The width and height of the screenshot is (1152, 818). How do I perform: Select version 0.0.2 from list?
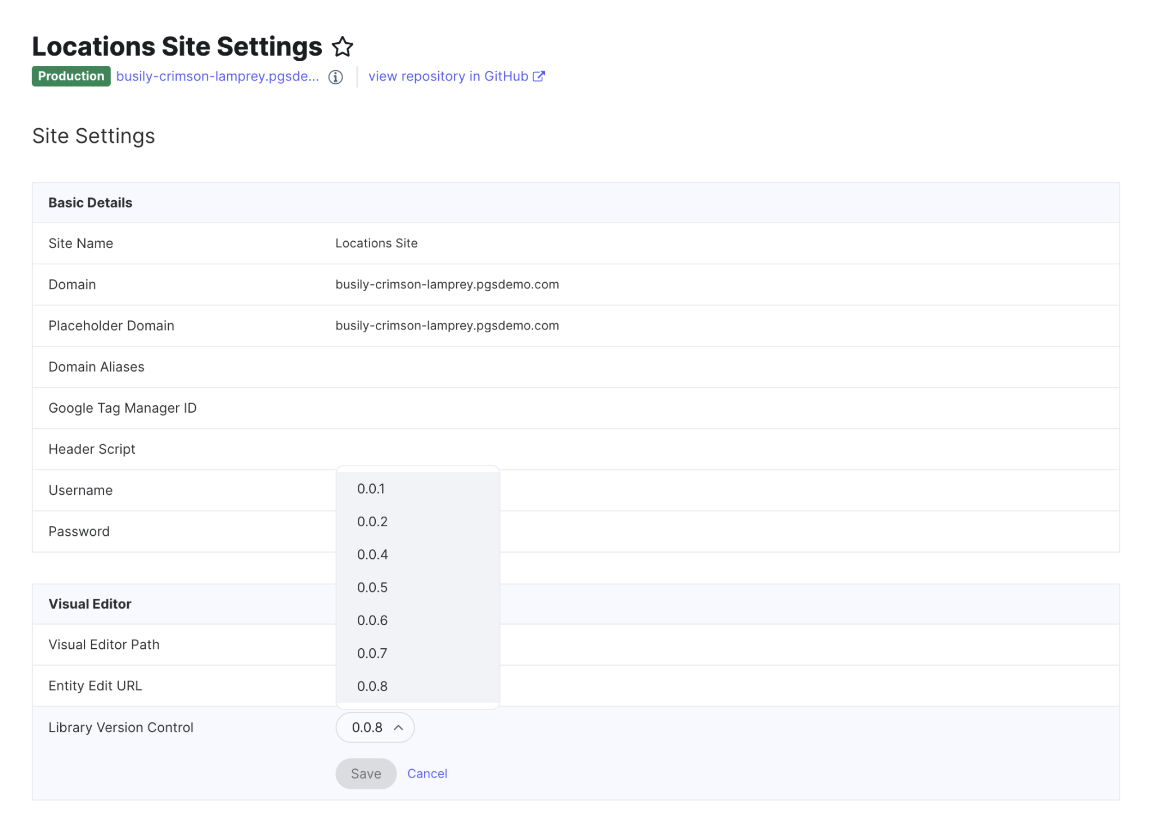point(417,522)
